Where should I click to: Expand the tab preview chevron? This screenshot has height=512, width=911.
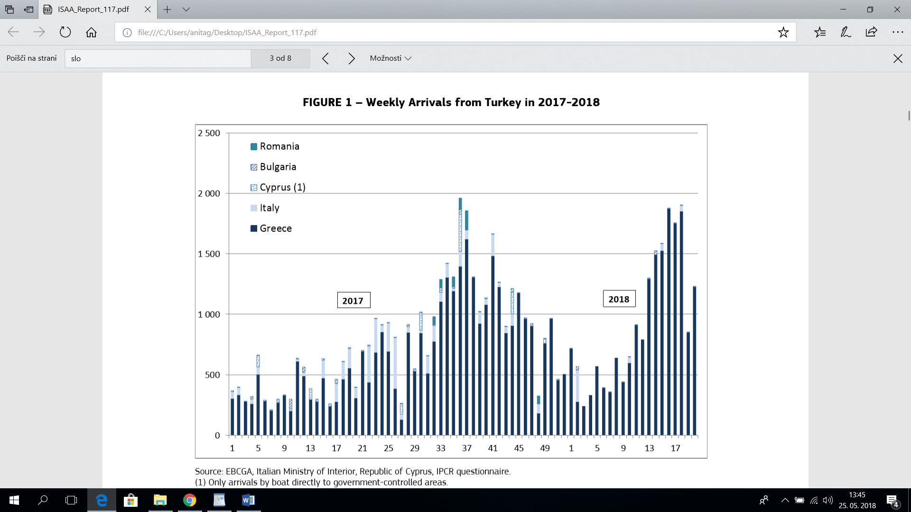(186, 9)
